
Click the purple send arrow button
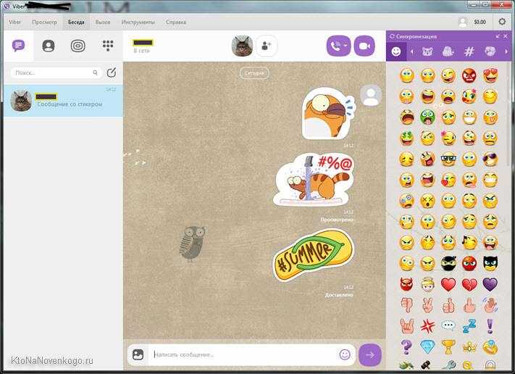pyautogui.click(x=370, y=354)
